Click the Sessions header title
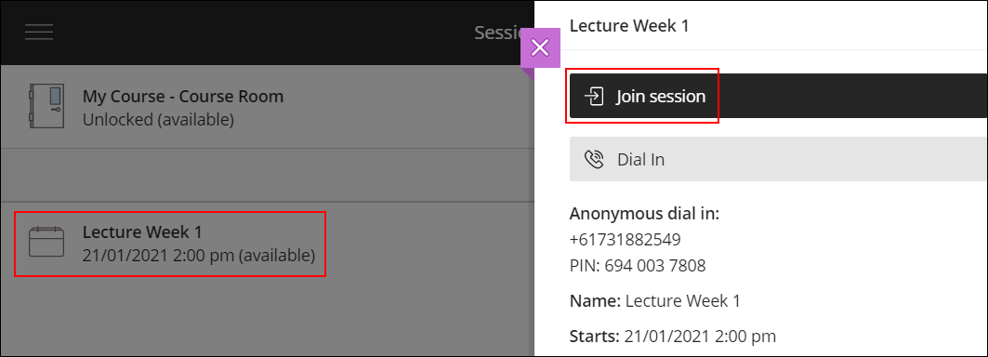The height and width of the screenshot is (357, 988). pos(500,33)
